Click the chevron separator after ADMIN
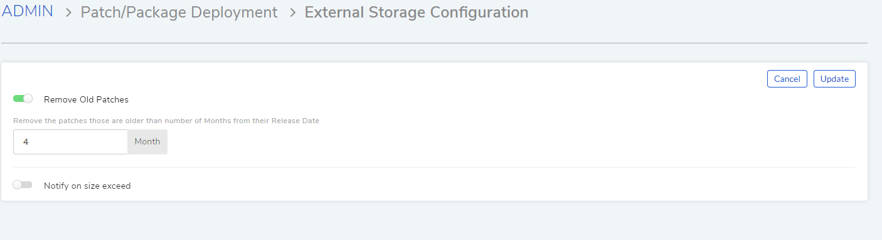 [x=68, y=13]
